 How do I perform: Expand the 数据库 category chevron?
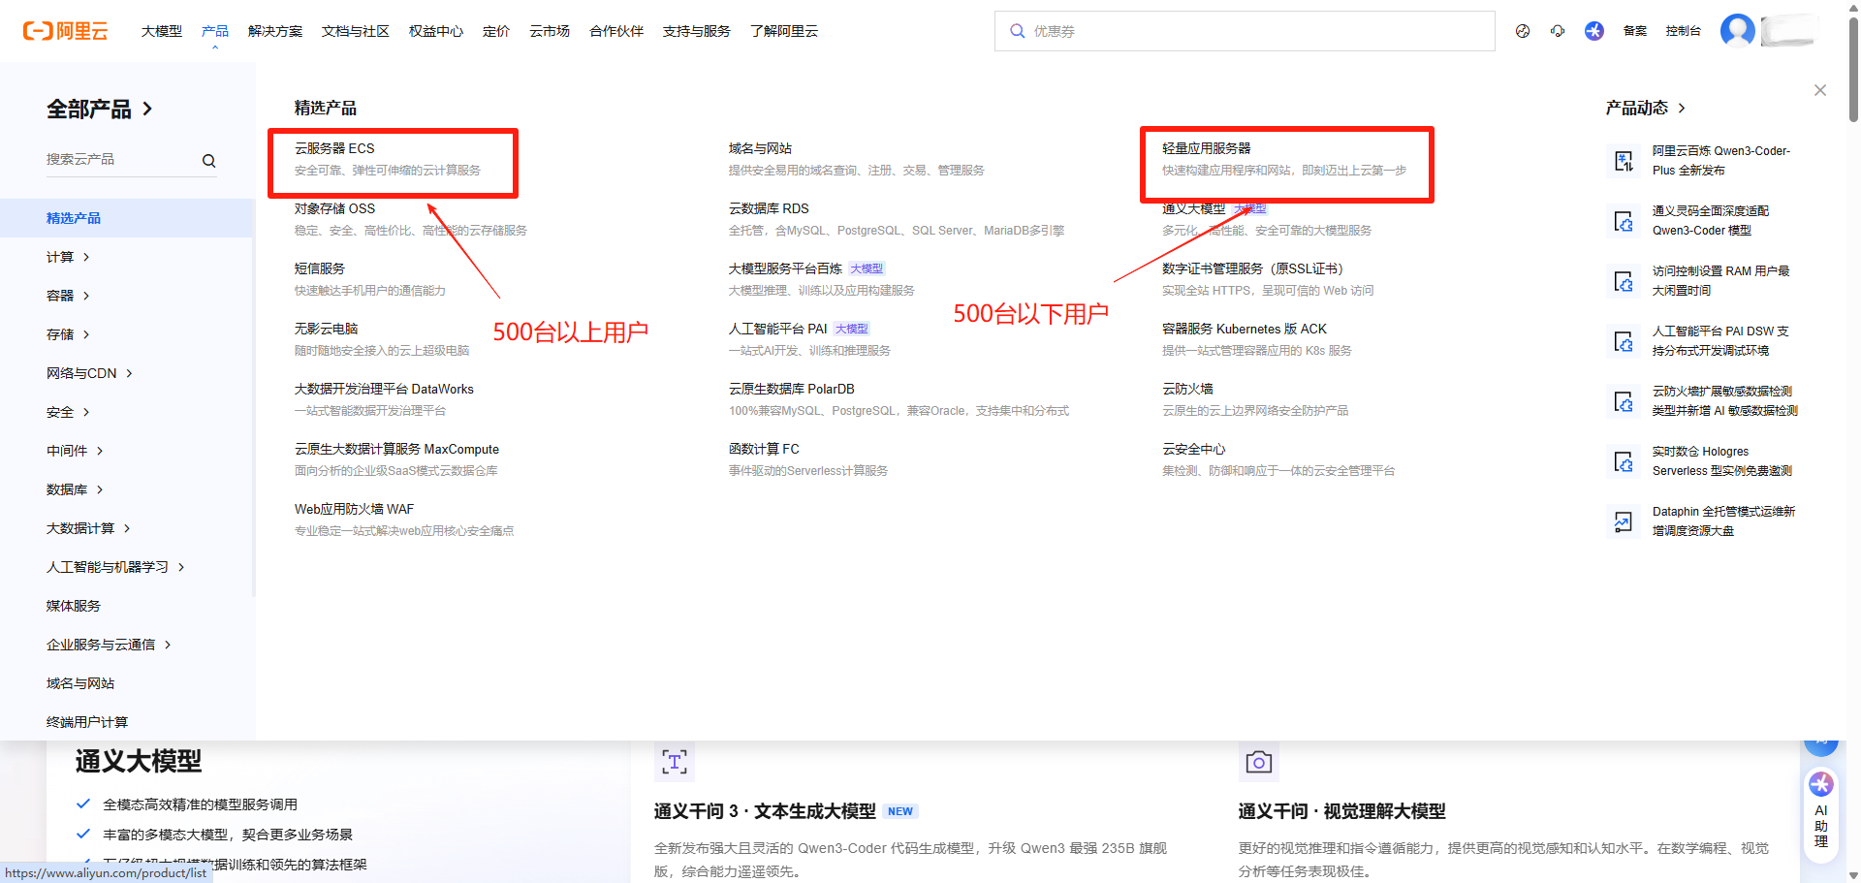[x=100, y=489]
